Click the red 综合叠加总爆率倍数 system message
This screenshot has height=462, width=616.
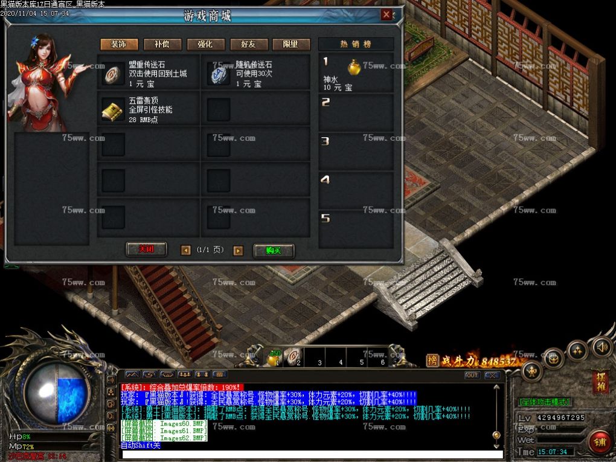182,387
